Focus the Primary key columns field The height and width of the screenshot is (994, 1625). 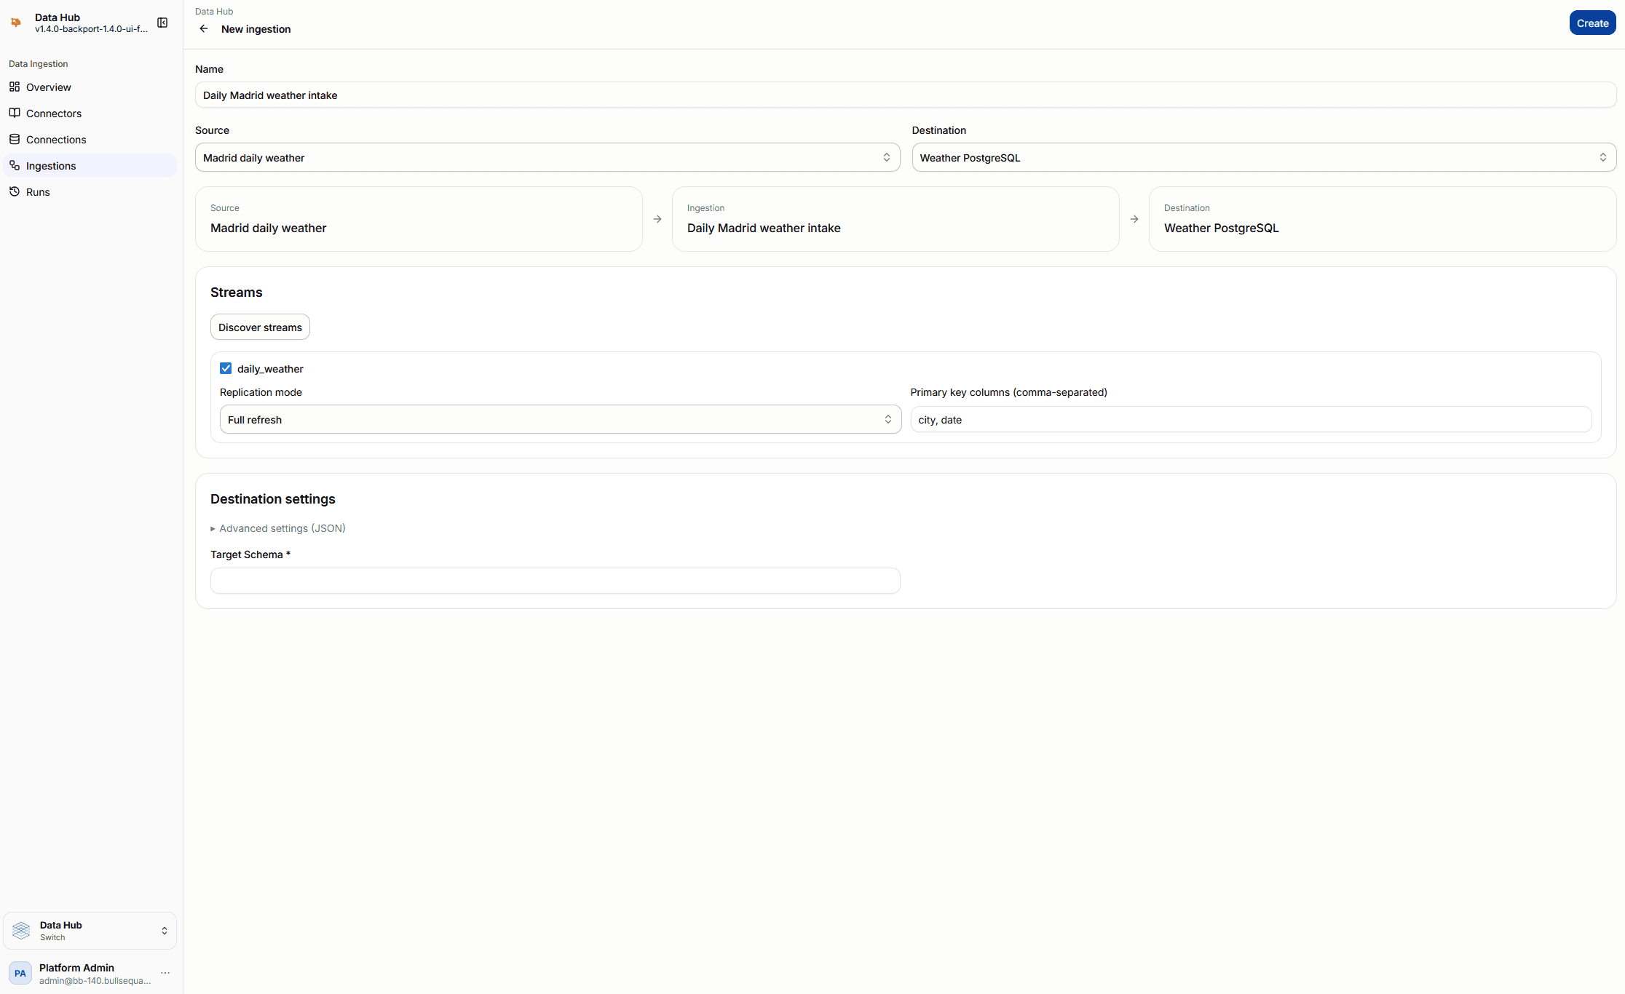coord(1251,419)
